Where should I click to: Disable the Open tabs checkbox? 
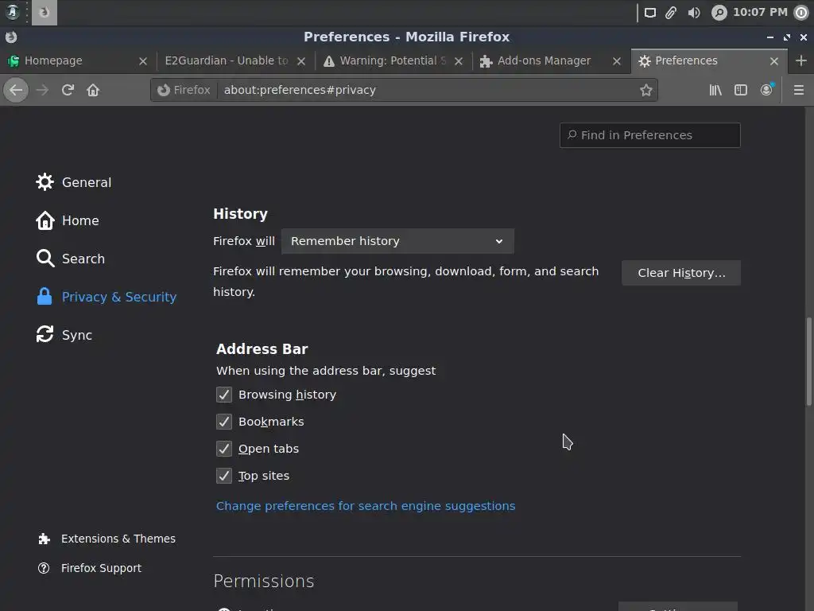(x=224, y=449)
